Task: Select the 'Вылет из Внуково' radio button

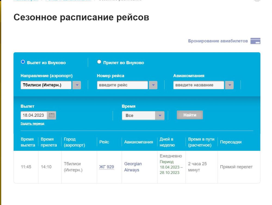Action: coord(23,62)
